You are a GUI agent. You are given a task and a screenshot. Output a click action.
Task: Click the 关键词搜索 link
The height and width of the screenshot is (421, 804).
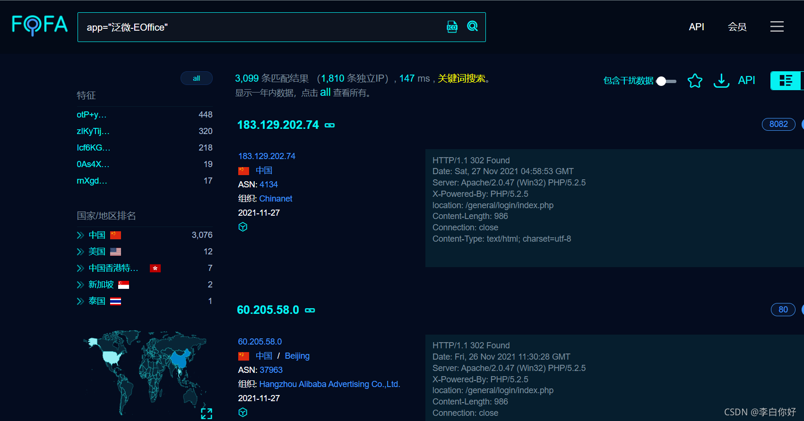[x=461, y=78]
